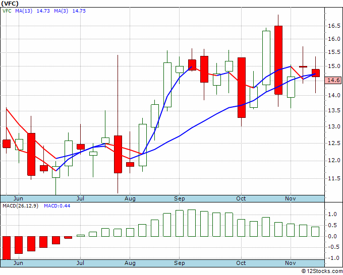
Task: Click the 13.5 price axis label
Action: tap(334, 111)
